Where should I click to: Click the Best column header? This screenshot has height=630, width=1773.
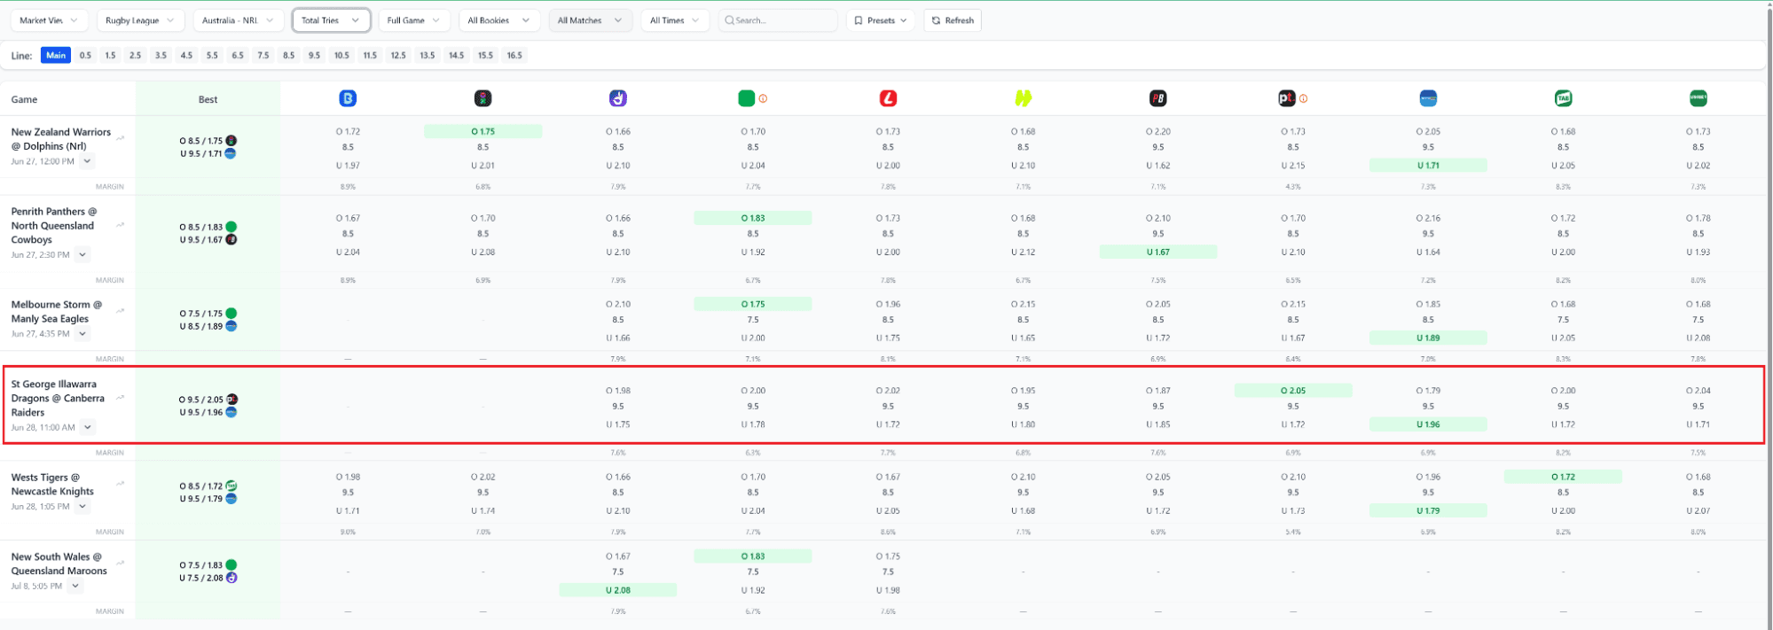point(208,99)
